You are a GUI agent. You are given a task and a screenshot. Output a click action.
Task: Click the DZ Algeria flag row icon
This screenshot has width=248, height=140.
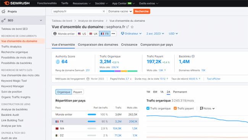pos(57,135)
